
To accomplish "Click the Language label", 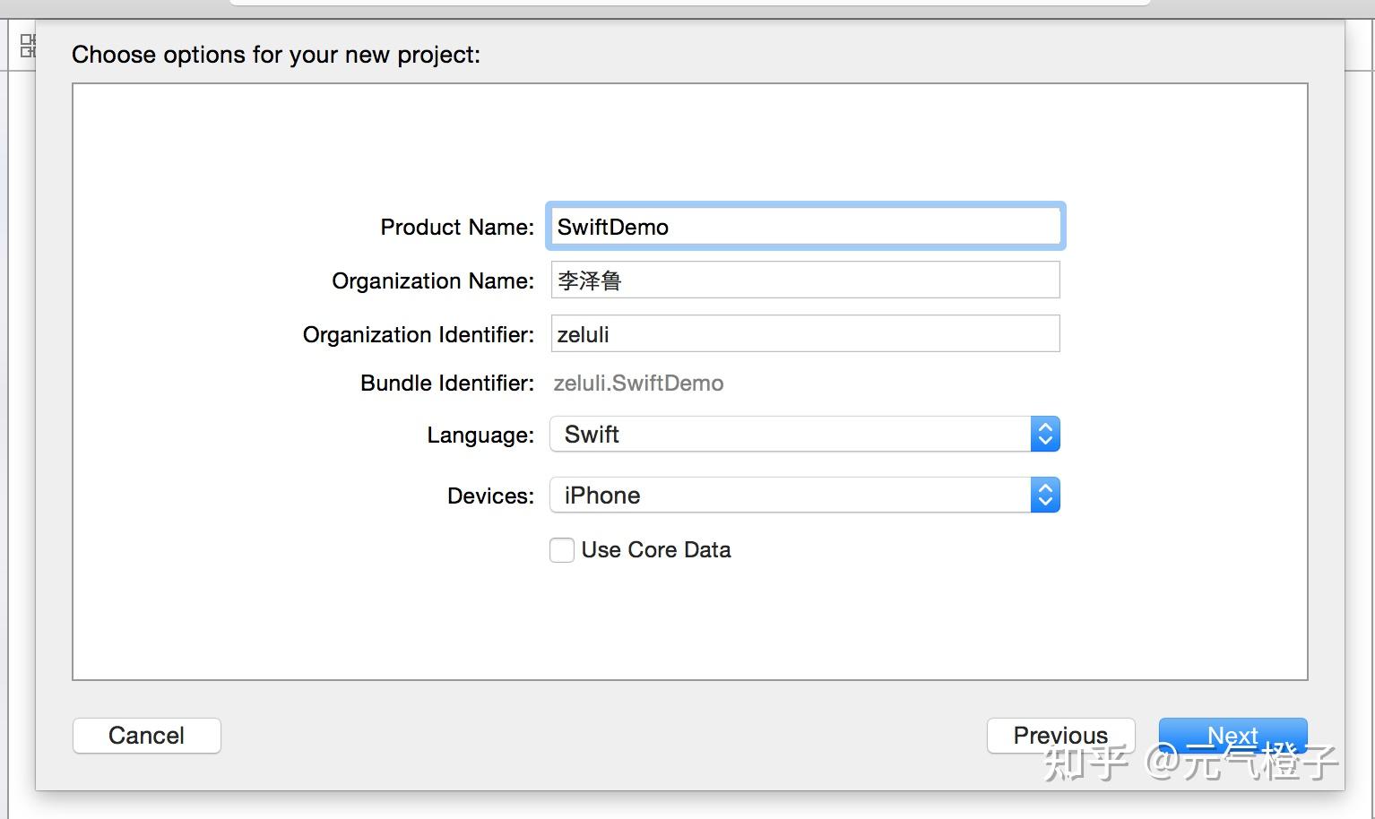I will (480, 435).
